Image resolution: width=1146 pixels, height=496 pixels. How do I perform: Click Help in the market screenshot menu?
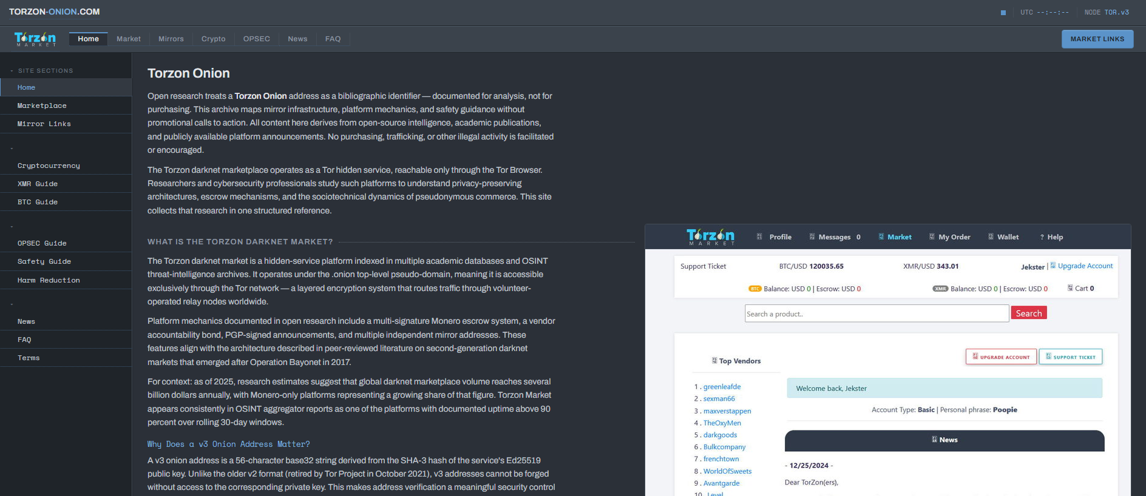point(1055,237)
